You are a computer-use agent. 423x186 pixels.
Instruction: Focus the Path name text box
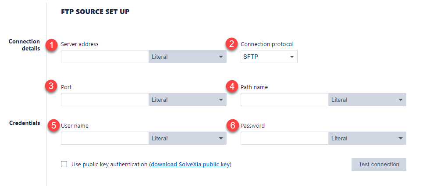point(284,100)
